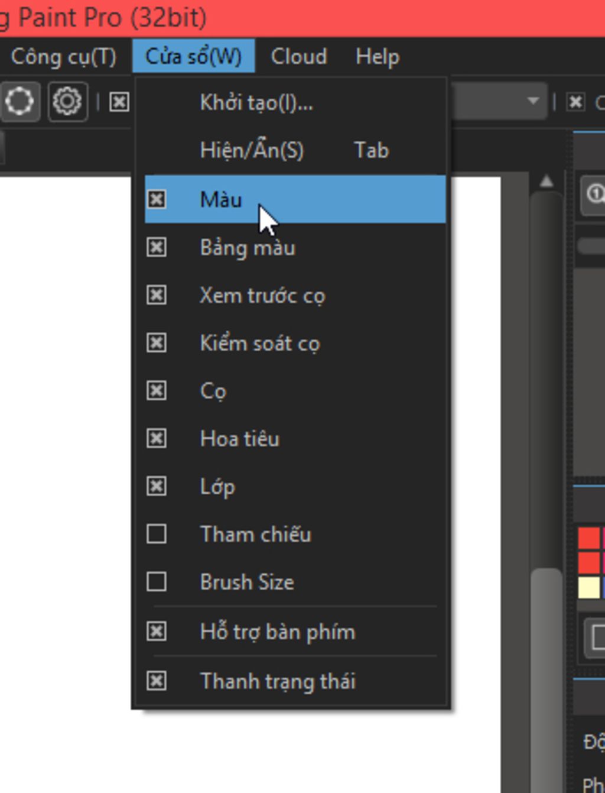
Task: Uncheck Thanh trạng thái status bar
Action: pyautogui.click(x=278, y=681)
